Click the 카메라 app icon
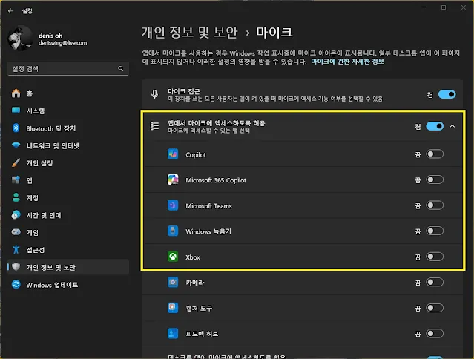The image size is (474, 359). (x=173, y=283)
